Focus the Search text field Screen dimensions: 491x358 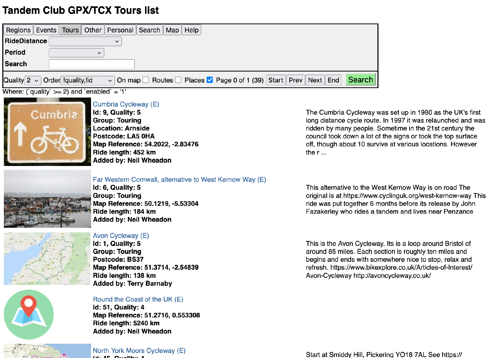click(x=92, y=64)
